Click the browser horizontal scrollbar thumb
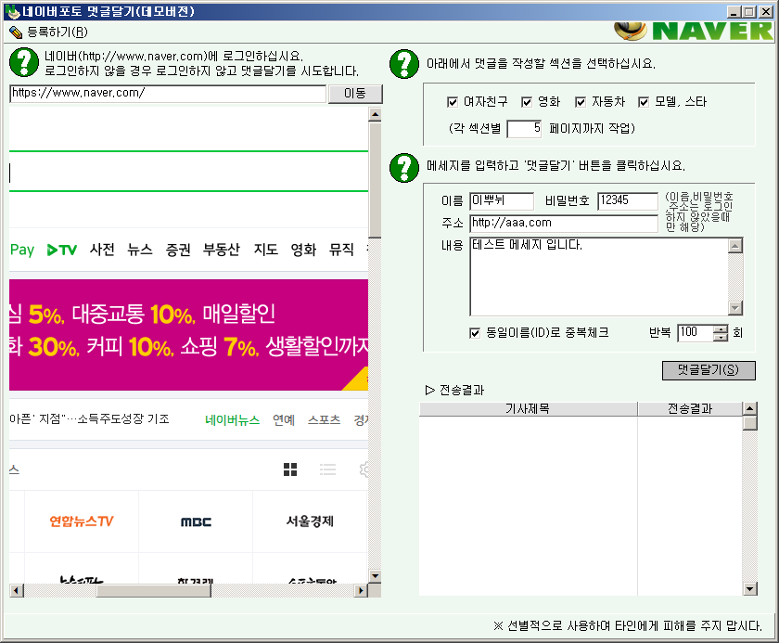The image size is (779, 643). (141, 590)
